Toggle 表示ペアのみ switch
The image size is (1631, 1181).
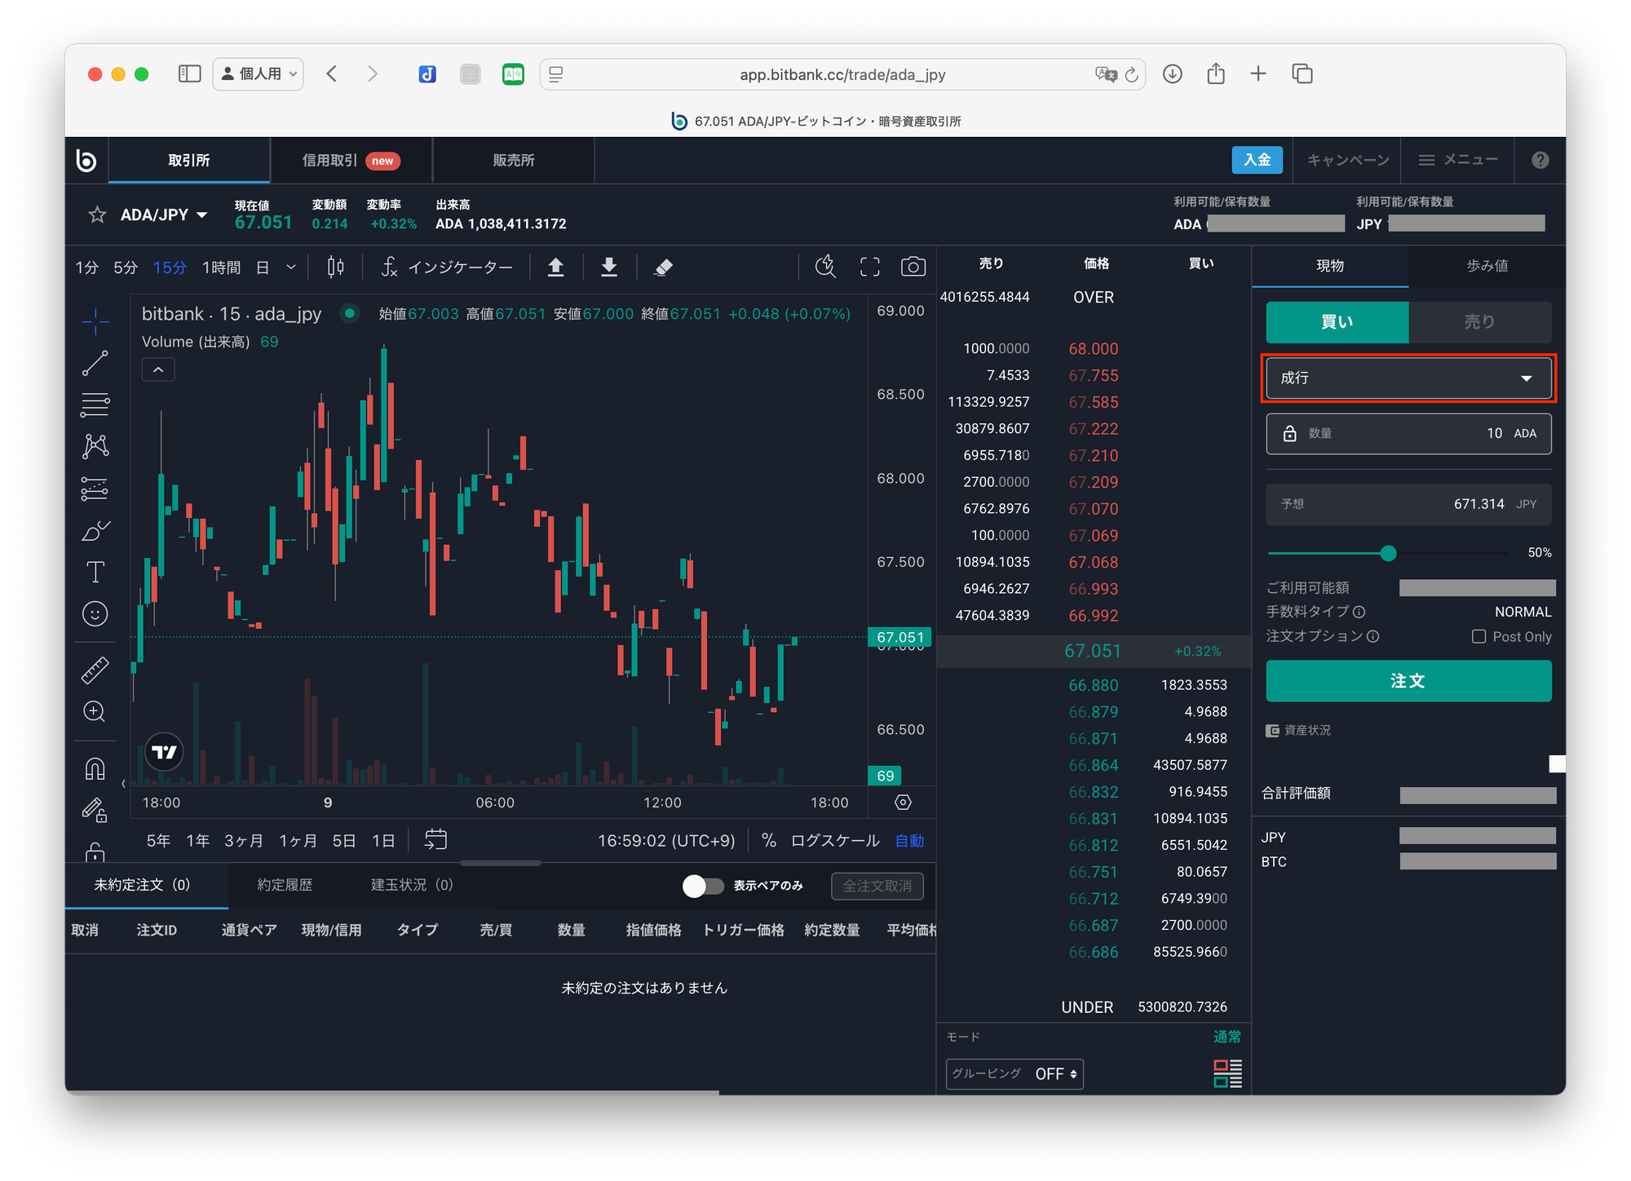pos(703,886)
